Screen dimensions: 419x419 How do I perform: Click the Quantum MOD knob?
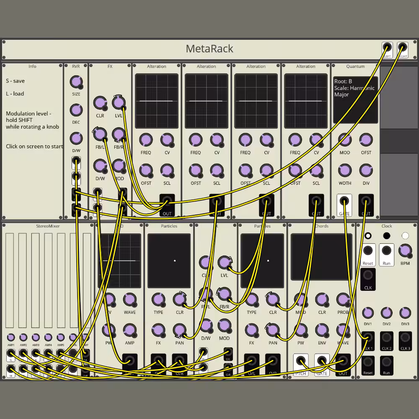[x=345, y=140]
